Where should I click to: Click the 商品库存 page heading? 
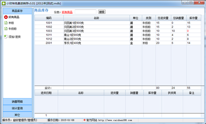pyautogui.click(x=42, y=10)
